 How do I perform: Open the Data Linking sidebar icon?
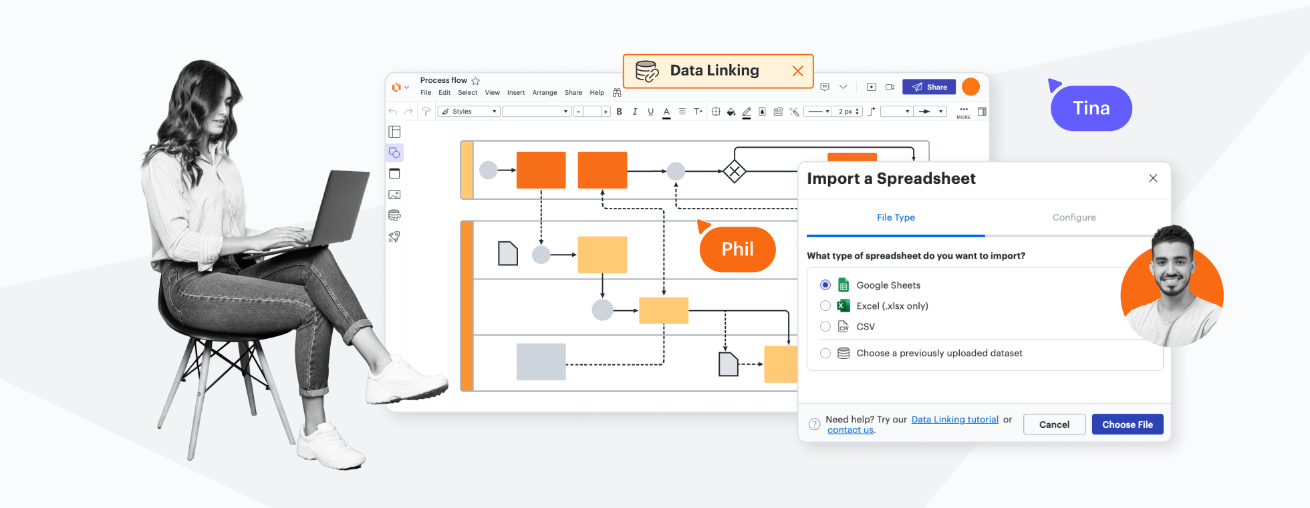click(x=394, y=215)
